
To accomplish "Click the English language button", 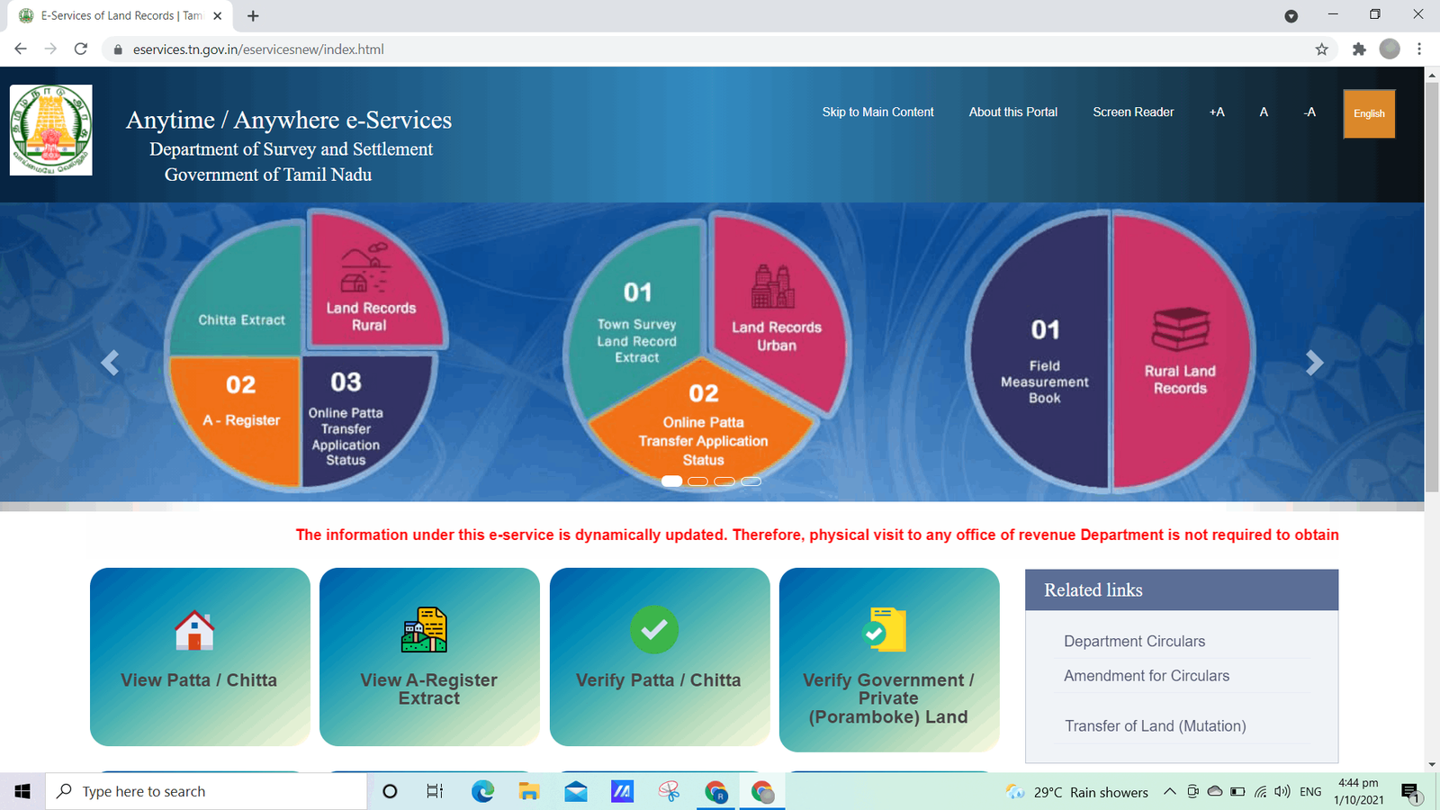I will (x=1368, y=113).
